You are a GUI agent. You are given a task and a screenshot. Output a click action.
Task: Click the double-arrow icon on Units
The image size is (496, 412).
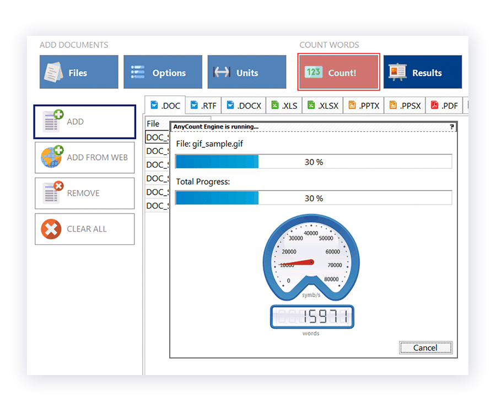(x=222, y=72)
